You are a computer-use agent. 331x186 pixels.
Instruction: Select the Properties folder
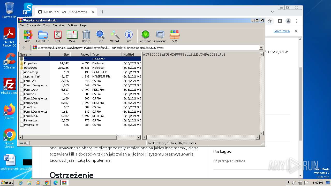click(x=80, y=63)
